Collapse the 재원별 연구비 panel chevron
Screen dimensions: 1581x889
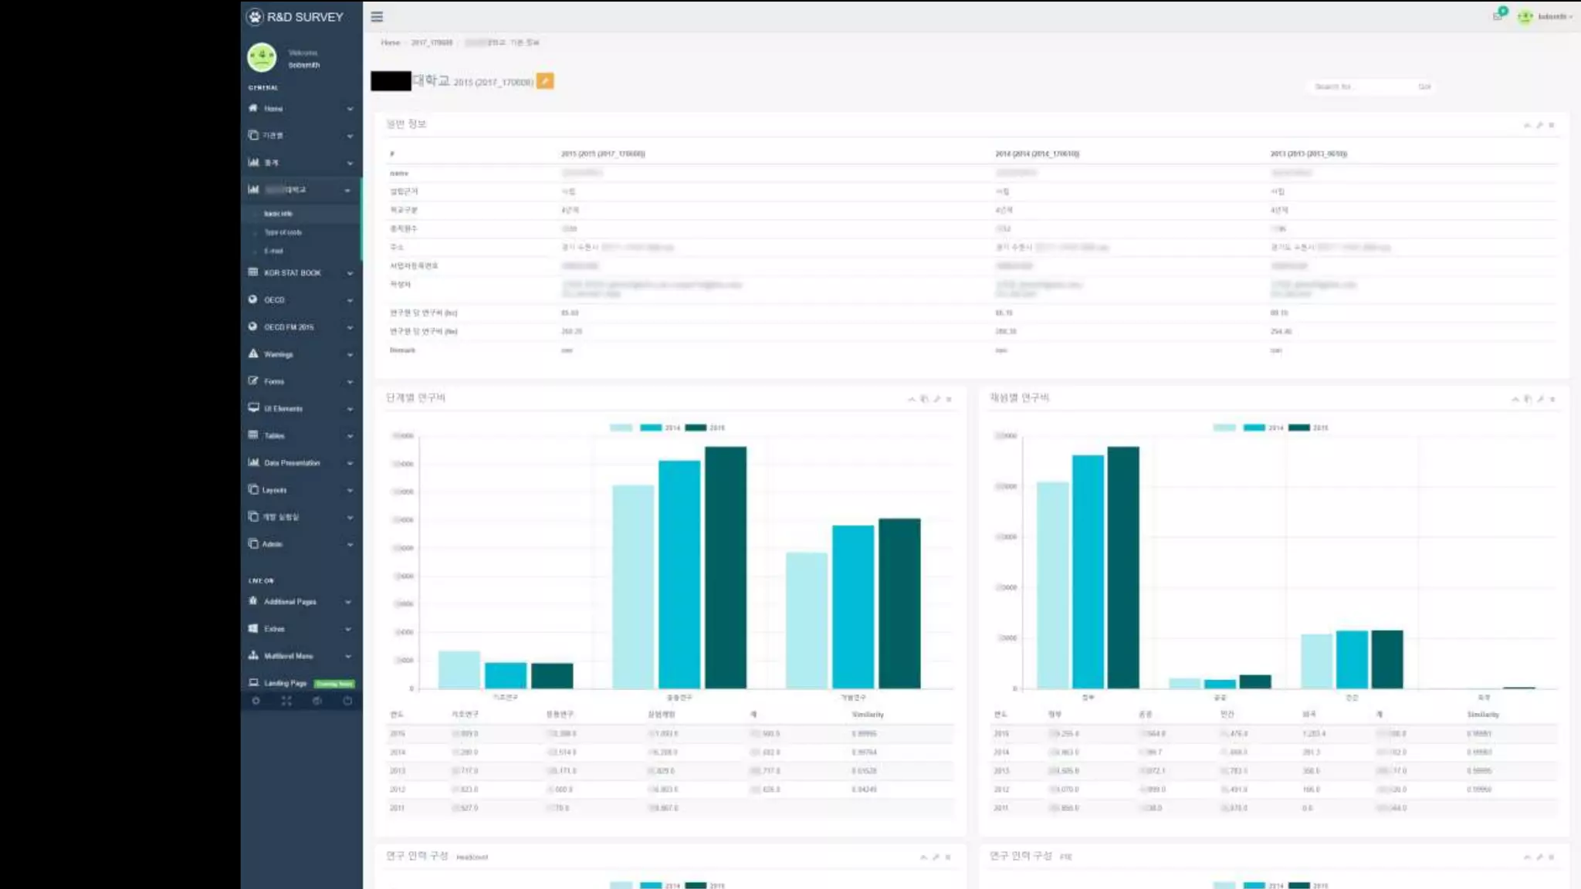[x=1515, y=399]
